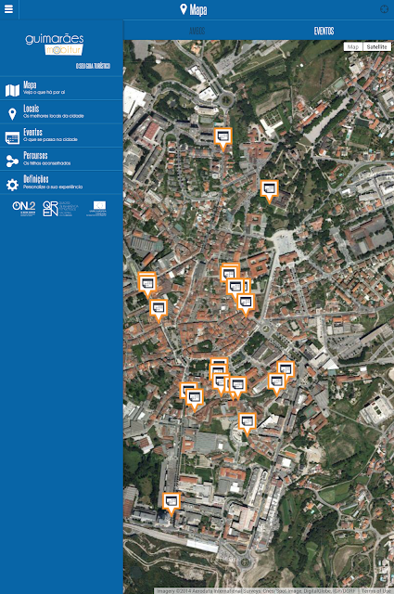The image size is (394, 594).
Task: Click the QREN sponsor logo
Action: (60, 208)
